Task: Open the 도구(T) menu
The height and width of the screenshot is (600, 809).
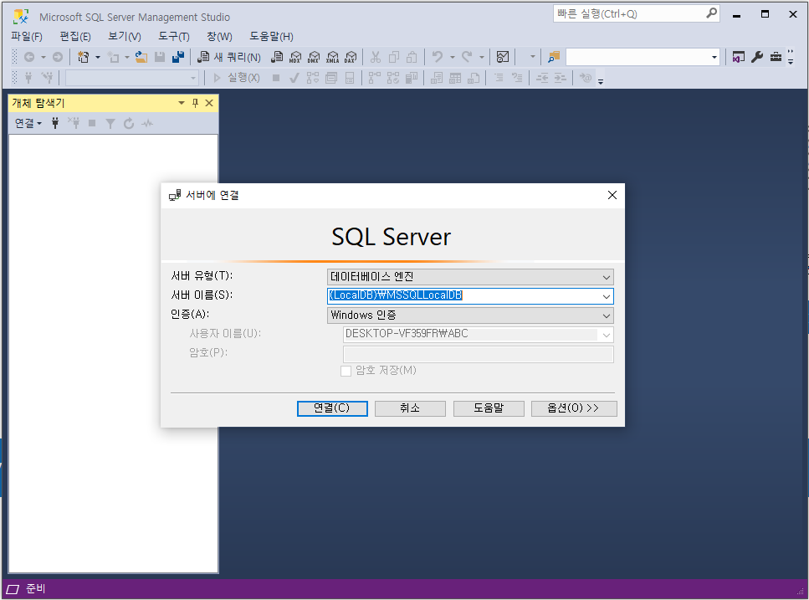Action: [174, 37]
